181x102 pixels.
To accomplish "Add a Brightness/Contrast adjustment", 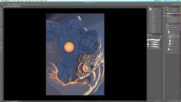I will click(x=169, y=18).
